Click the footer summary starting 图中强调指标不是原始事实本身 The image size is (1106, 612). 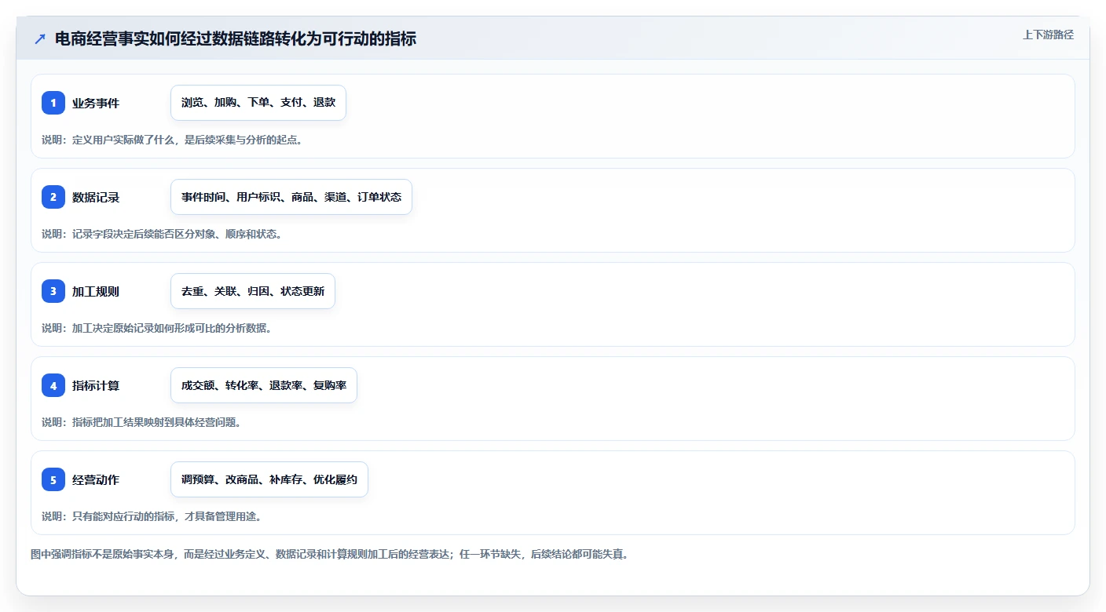(329, 554)
